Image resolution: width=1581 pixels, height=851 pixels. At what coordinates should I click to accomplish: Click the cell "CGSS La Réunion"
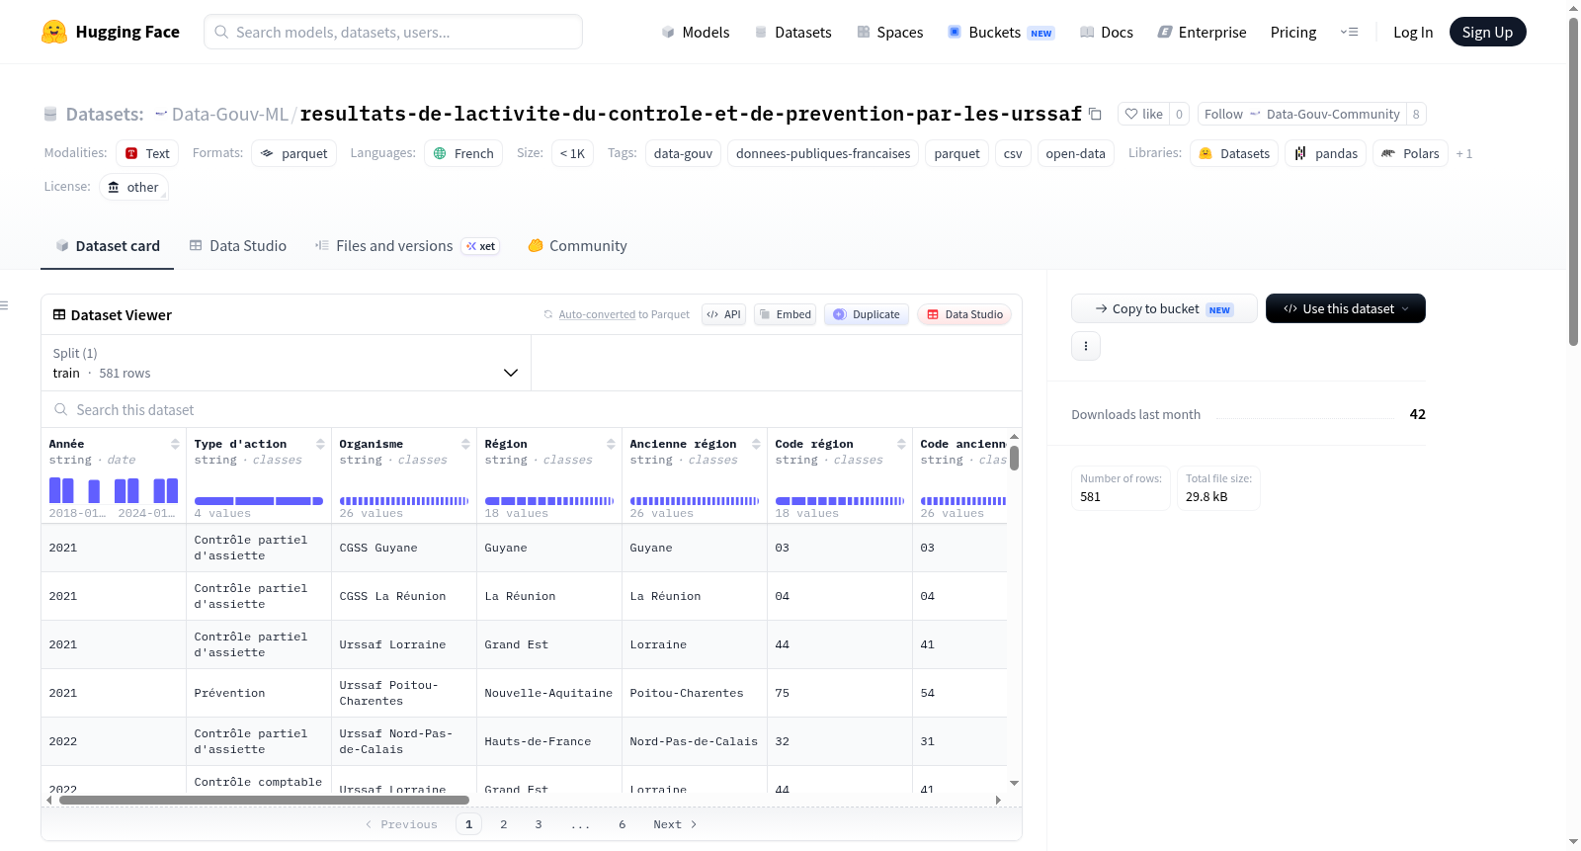click(x=404, y=596)
